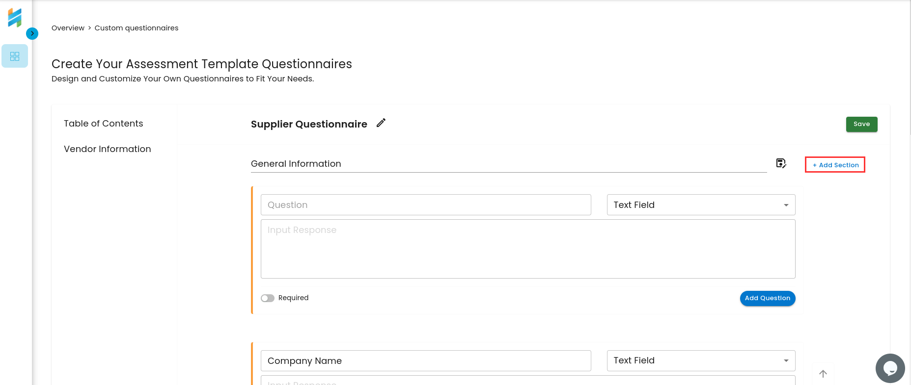
Task: Select Vendor Information in the table of contents
Action: 108,149
